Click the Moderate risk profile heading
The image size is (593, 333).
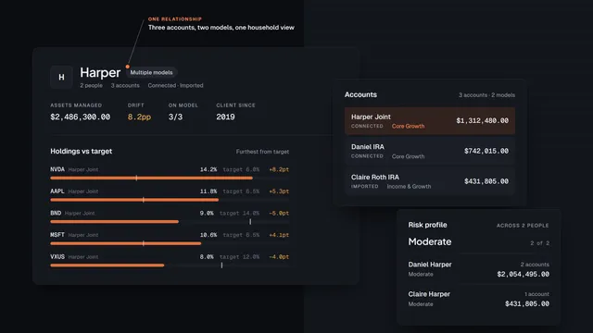tap(430, 241)
